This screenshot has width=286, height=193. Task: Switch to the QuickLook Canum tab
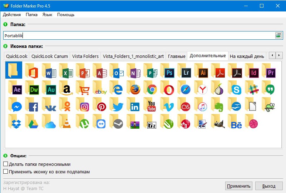coord(50,56)
